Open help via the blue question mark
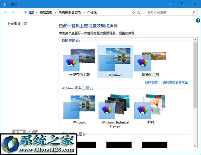201x155 pixels. (198, 21)
